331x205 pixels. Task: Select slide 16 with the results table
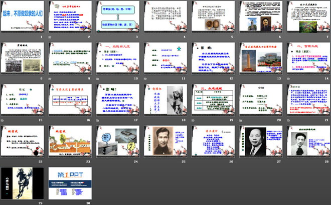pos(70,100)
